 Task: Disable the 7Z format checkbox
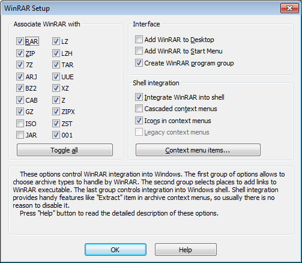[x=20, y=65]
